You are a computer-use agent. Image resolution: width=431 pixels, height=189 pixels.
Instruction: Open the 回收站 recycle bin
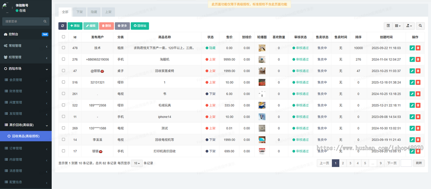pyautogui.click(x=140, y=26)
